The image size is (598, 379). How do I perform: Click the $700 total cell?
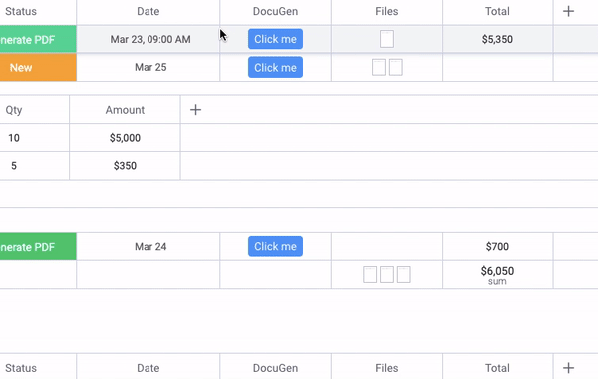coord(497,247)
